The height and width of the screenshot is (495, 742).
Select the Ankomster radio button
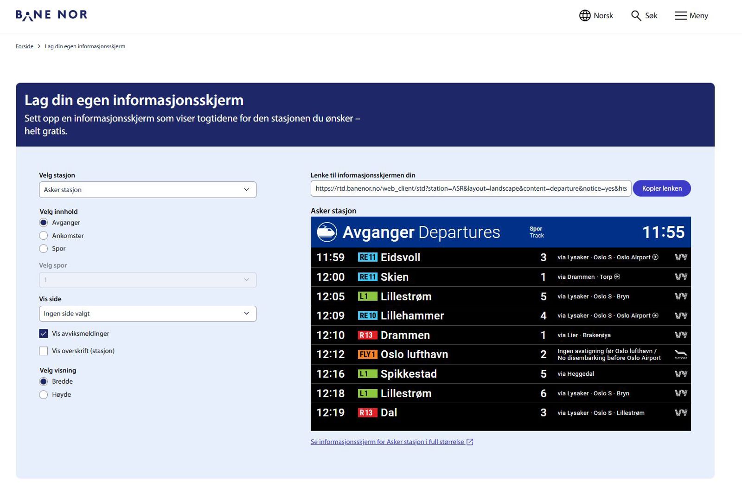[x=44, y=236]
